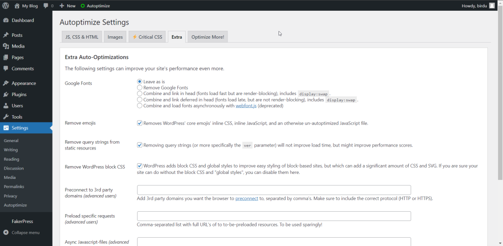Click the Comments speech bubble icon in sidebar

click(x=6, y=69)
